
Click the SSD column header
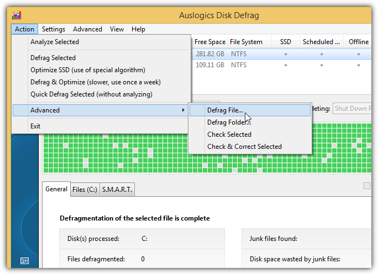click(x=285, y=42)
